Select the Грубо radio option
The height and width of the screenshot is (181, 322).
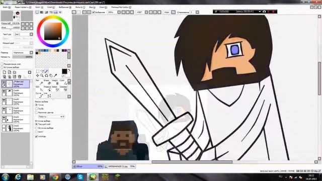pyautogui.click(x=36, y=109)
